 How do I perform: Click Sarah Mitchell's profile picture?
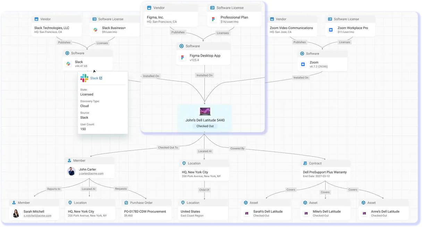point(16,214)
